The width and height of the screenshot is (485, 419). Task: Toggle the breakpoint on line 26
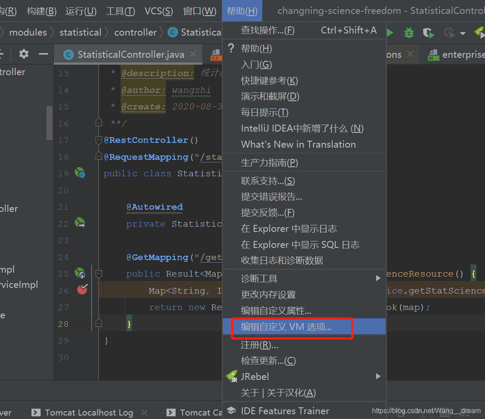click(x=82, y=290)
